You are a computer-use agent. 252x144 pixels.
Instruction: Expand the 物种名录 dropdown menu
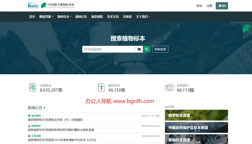pyautogui.click(x=64, y=16)
